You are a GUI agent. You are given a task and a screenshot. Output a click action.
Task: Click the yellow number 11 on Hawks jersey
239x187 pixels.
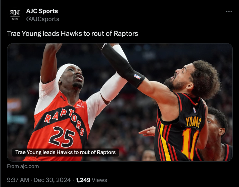[190, 144]
